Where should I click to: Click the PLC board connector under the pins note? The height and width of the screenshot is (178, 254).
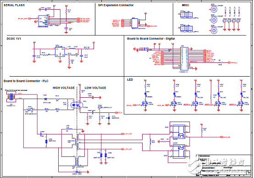(11, 97)
